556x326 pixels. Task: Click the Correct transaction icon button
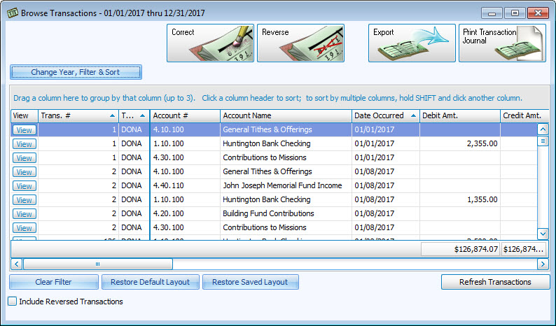pos(210,43)
